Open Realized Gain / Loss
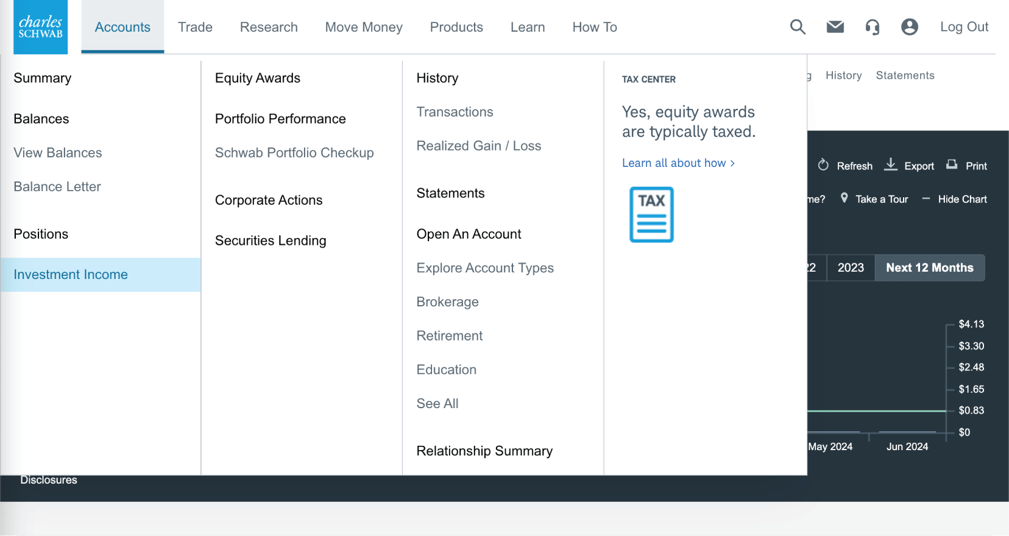The width and height of the screenshot is (1009, 536). 479,146
